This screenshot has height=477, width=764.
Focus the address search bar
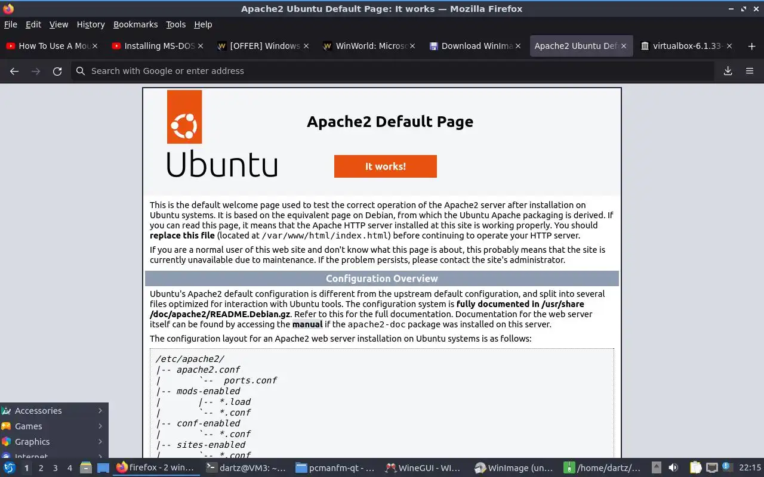[x=393, y=71]
